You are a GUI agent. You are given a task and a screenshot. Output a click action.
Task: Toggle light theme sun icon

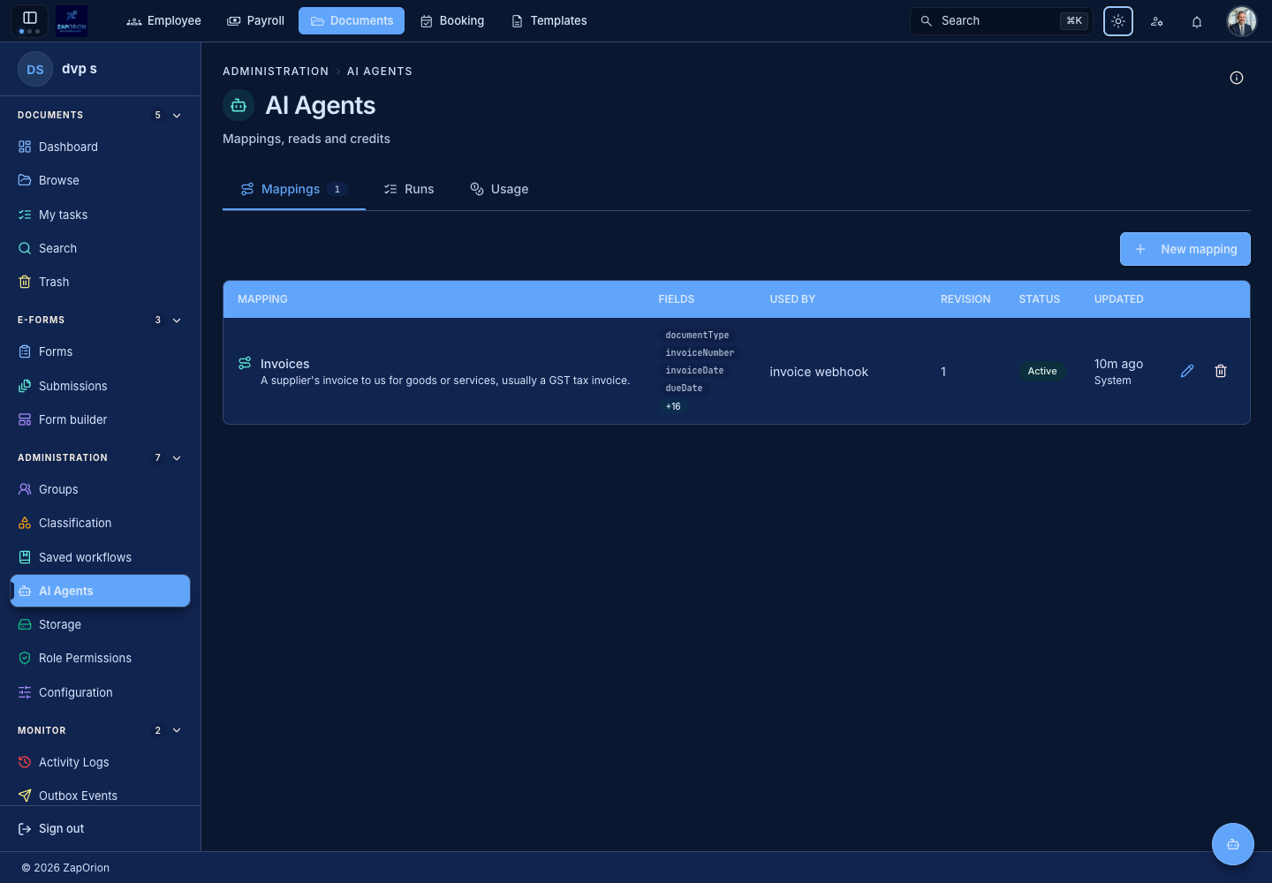click(x=1118, y=21)
